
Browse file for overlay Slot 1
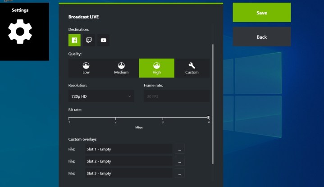179,149
